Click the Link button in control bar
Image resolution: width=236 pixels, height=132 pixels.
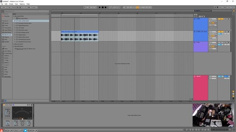click(4, 7)
